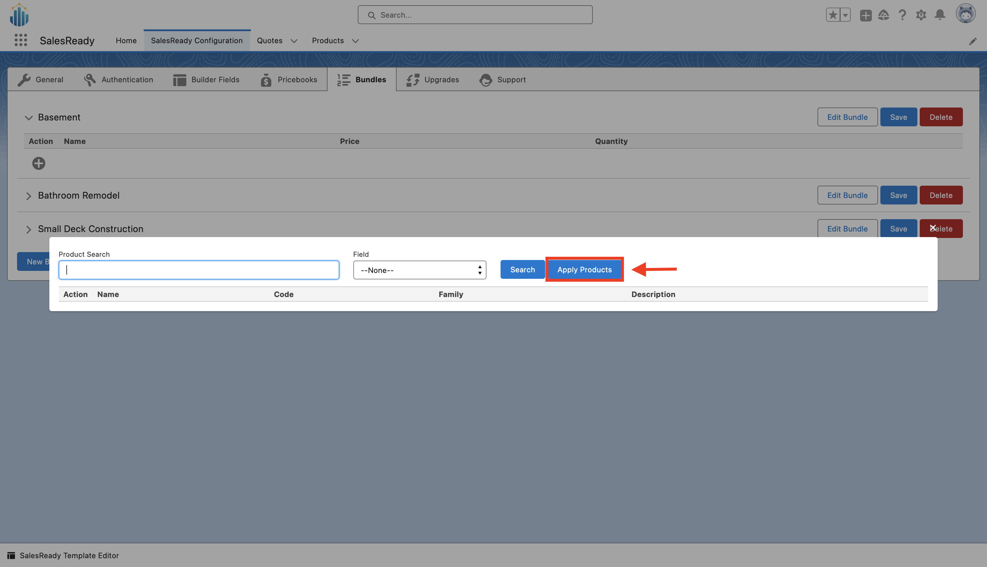The width and height of the screenshot is (987, 567).
Task: Click the add product plus icon
Action: pos(38,163)
